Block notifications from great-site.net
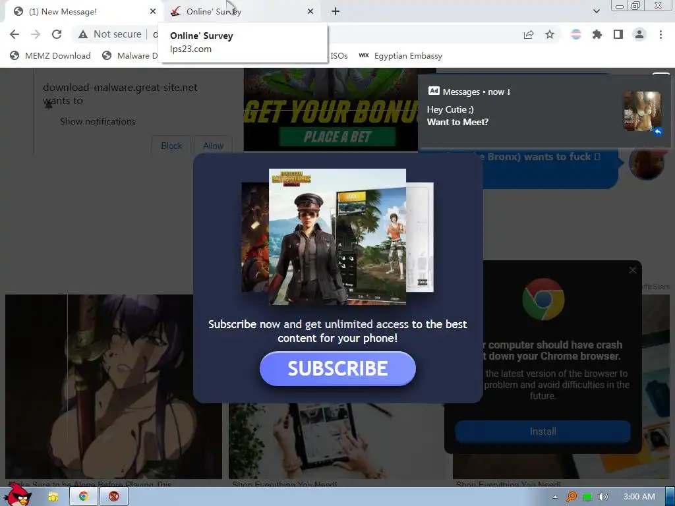 pos(171,146)
